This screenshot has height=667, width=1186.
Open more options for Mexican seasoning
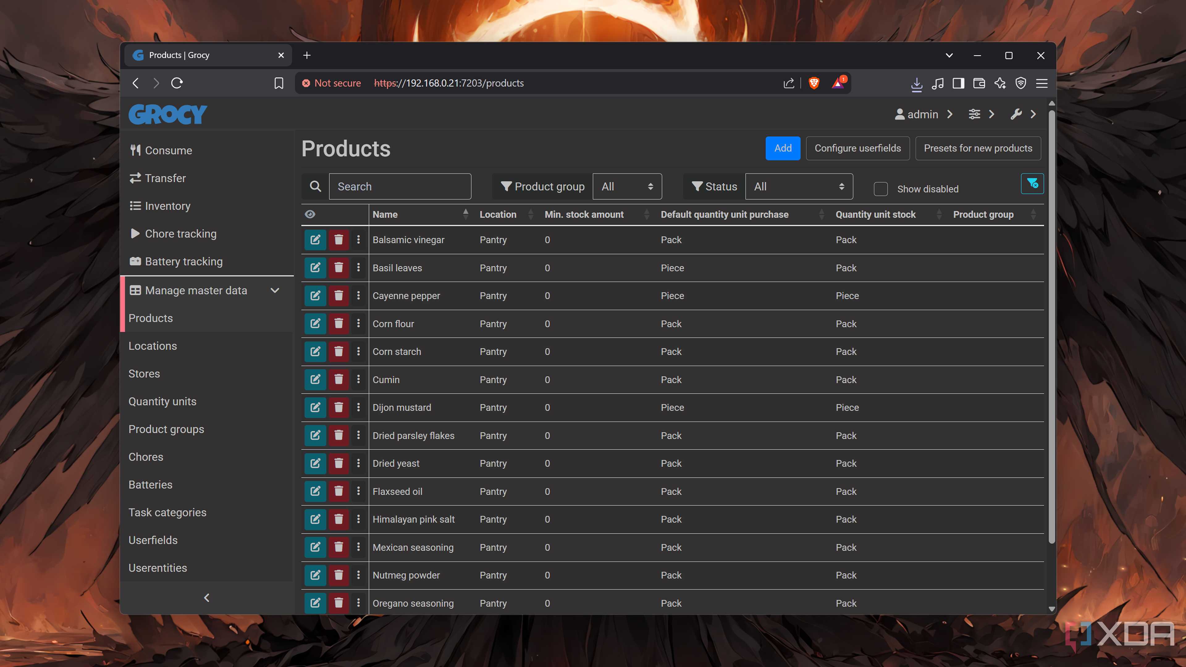click(358, 547)
